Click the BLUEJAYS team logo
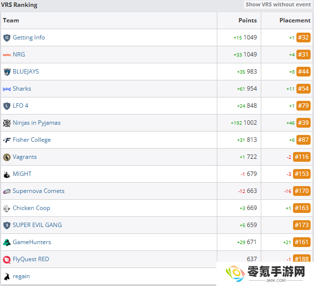 (x=7, y=72)
